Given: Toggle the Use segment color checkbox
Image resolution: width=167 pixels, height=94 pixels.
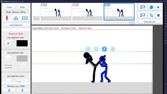Looking at the screenshot, I should coord(8,43).
